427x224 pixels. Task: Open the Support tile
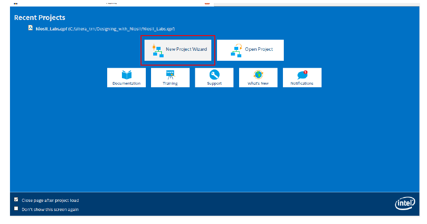pos(214,78)
